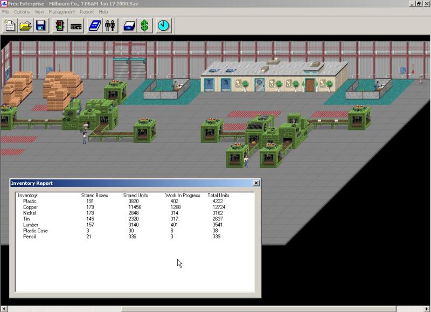
Task: Click the blue IN box icon
Action: [x=129, y=25]
